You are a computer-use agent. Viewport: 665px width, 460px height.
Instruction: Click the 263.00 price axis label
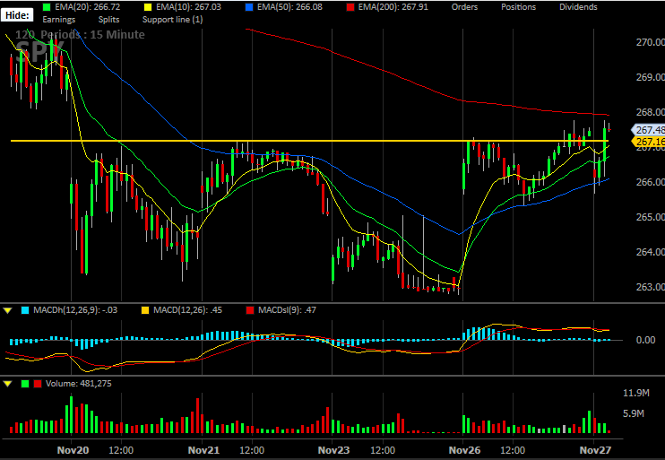[x=650, y=287]
